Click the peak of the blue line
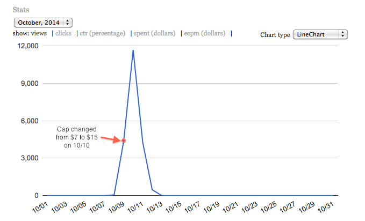365x221 pixels. click(133, 50)
